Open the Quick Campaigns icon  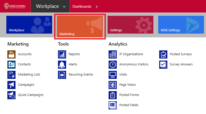coord(11,95)
